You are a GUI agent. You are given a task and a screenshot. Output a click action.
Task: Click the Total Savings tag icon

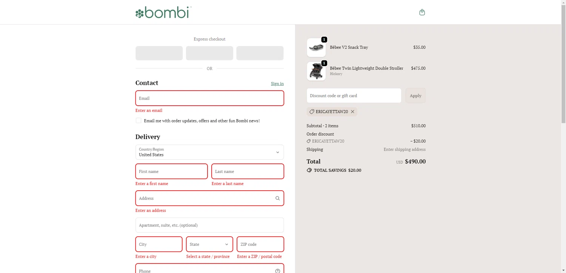pyautogui.click(x=309, y=170)
